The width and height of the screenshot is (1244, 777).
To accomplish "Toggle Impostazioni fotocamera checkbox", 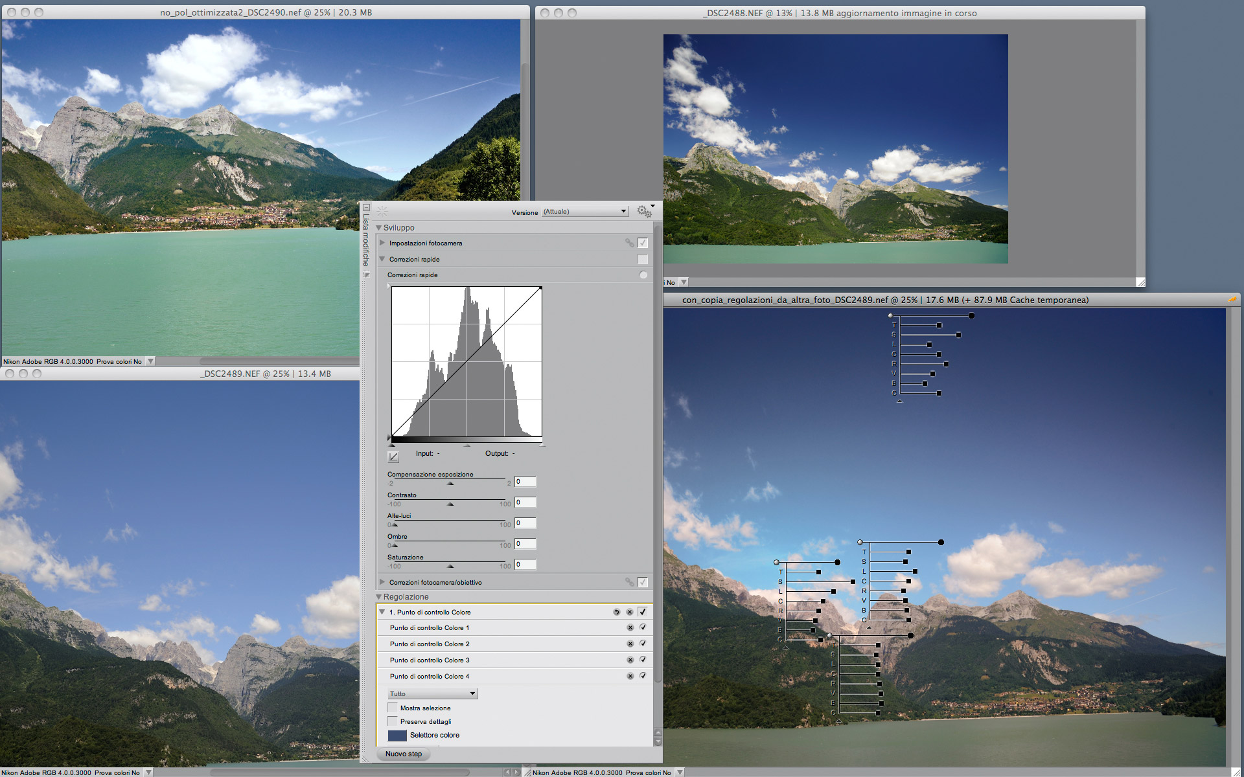I will coord(643,243).
